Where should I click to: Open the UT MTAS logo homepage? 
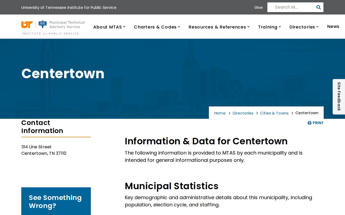click(x=53, y=28)
